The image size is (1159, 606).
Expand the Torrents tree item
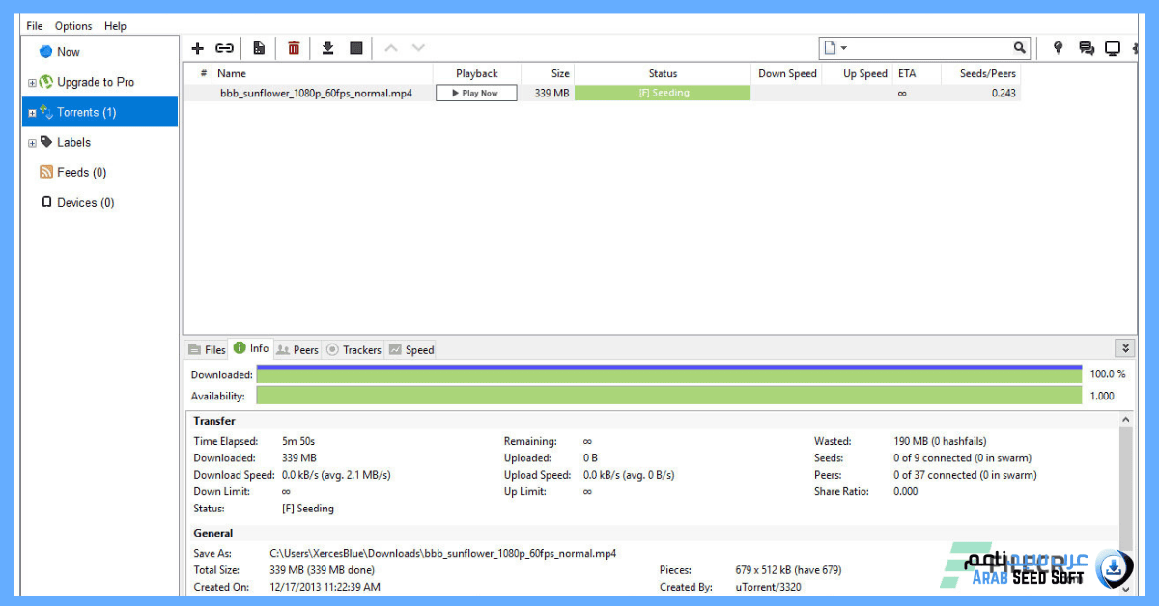(30, 111)
